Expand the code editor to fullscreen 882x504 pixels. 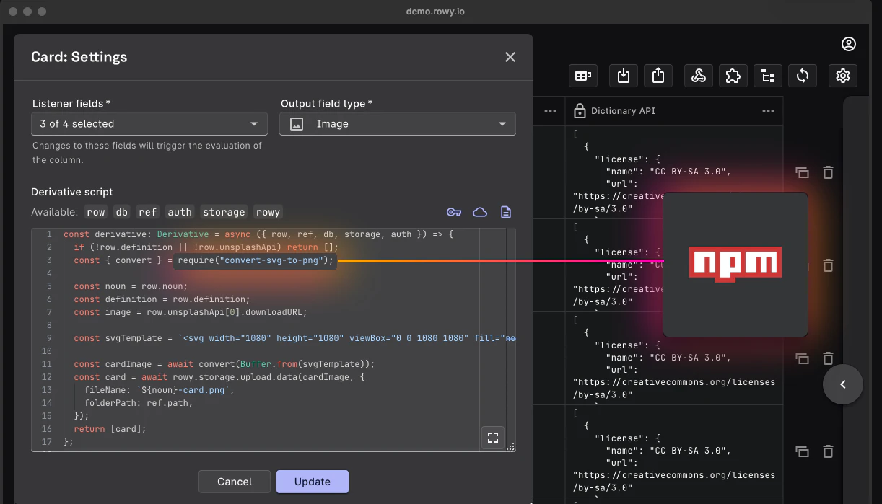click(x=493, y=437)
